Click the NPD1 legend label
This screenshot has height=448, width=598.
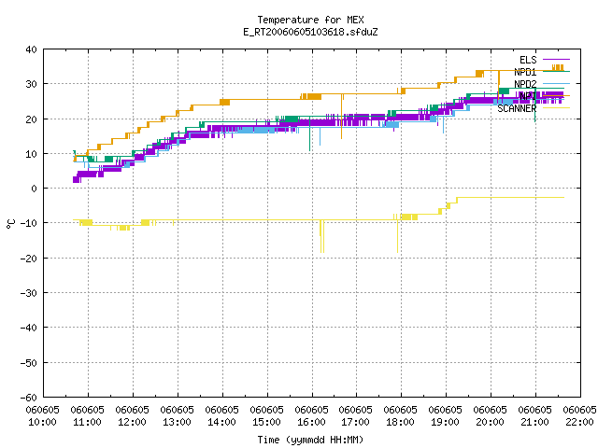coord(525,72)
